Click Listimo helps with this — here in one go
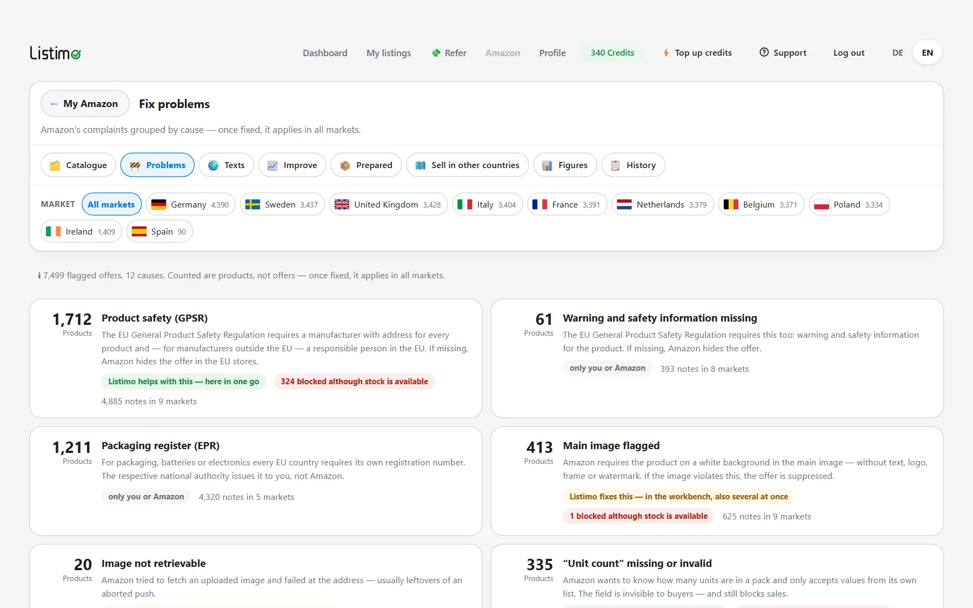The height and width of the screenshot is (608, 973). click(184, 382)
